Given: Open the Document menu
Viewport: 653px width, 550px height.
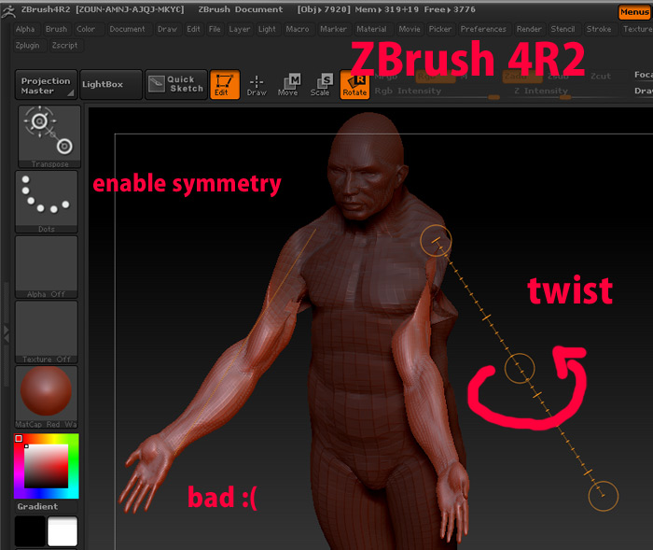Looking at the screenshot, I should click(127, 29).
